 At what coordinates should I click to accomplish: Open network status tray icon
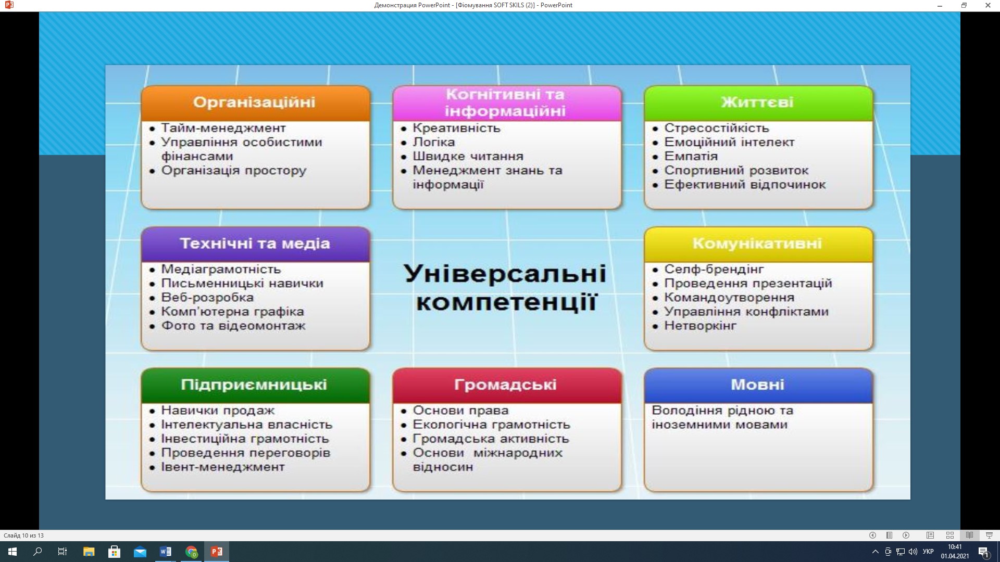tap(901, 552)
